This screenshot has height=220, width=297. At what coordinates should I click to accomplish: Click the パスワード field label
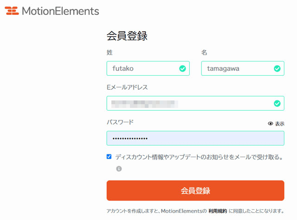(120, 122)
